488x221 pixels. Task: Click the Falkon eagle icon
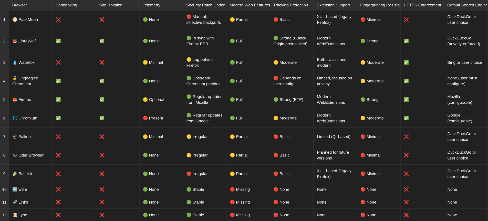pyautogui.click(x=15, y=137)
